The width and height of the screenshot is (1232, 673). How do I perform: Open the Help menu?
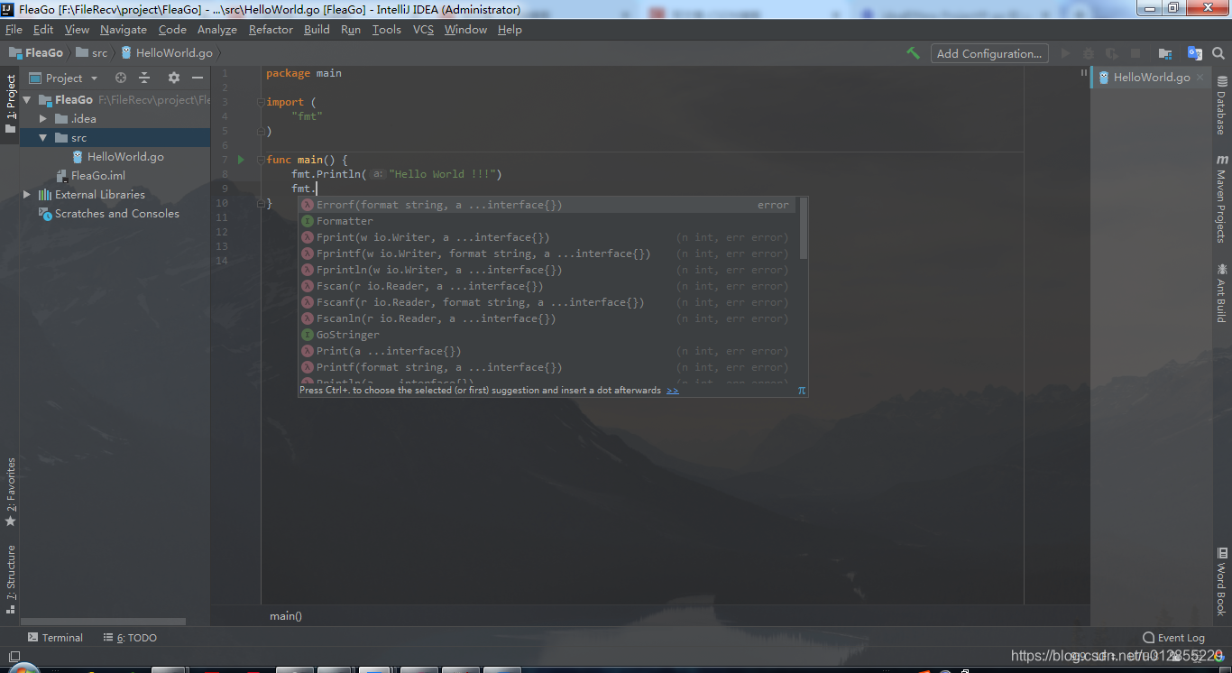[x=510, y=30]
